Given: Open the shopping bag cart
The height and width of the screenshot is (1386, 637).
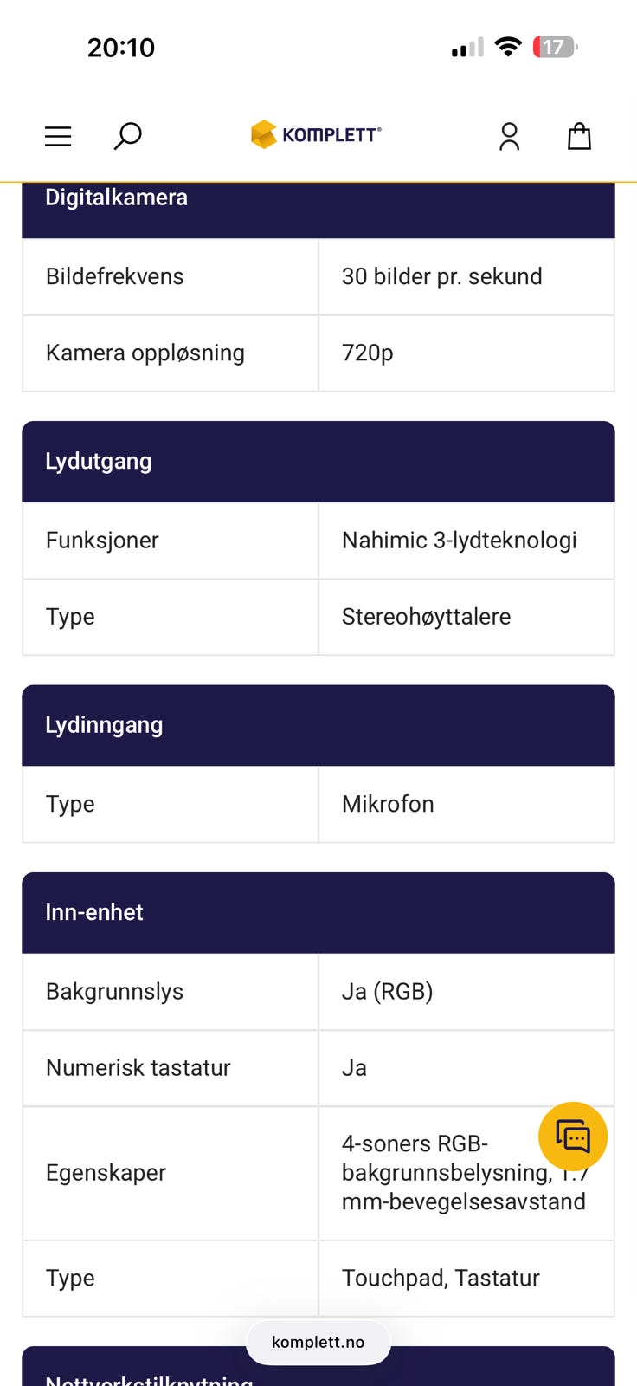Looking at the screenshot, I should 579,136.
